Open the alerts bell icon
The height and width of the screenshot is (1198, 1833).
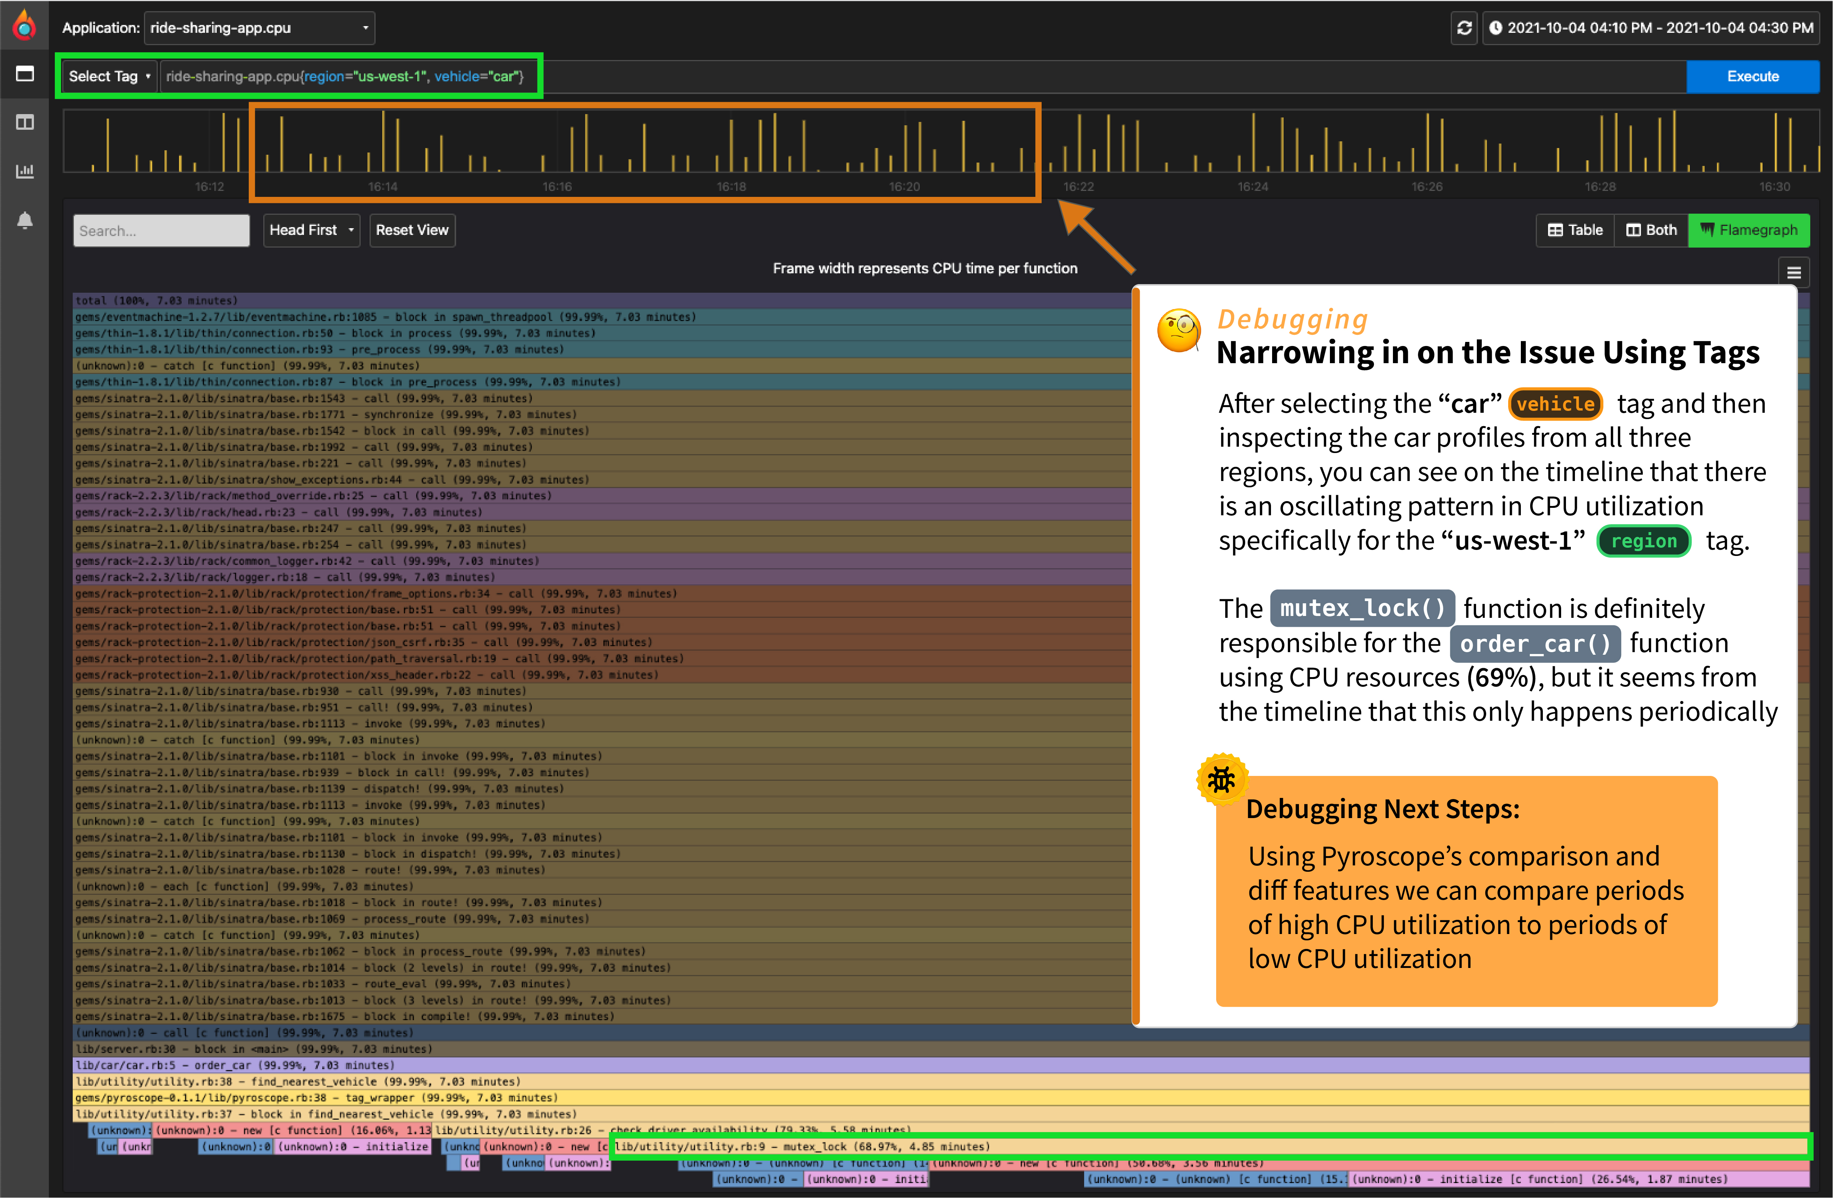pos(25,220)
